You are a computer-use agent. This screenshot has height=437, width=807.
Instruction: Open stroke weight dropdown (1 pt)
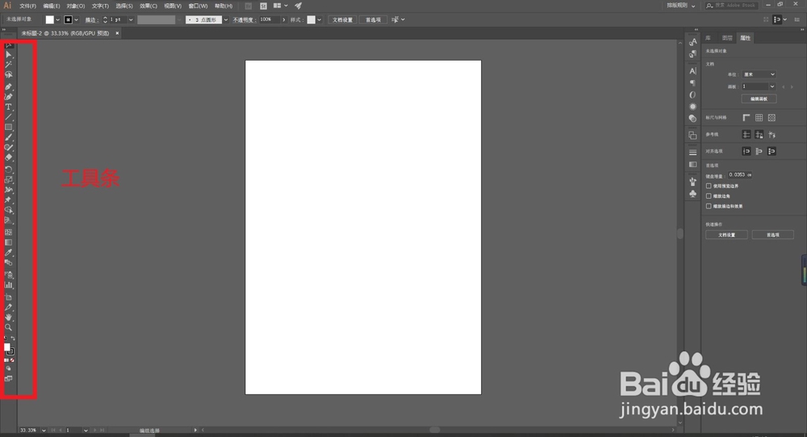click(131, 19)
